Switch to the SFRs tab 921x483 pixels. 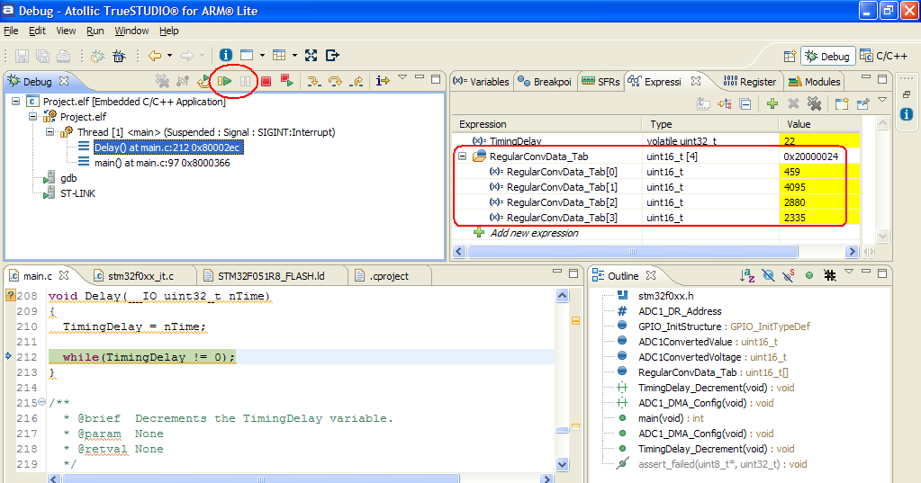[600, 82]
